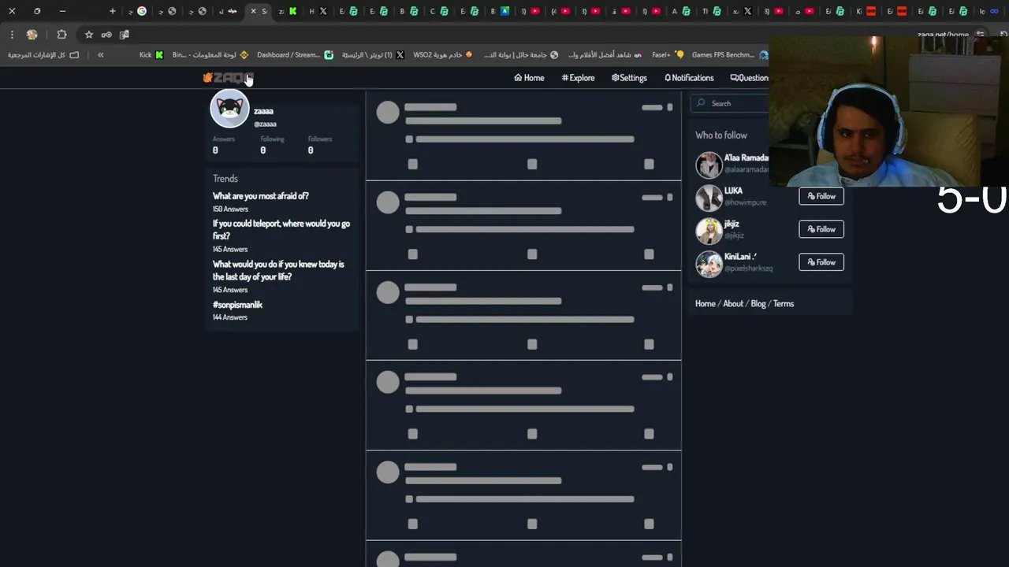
Task: Open trend 'What are you most afraid of?'
Action: 261,196
